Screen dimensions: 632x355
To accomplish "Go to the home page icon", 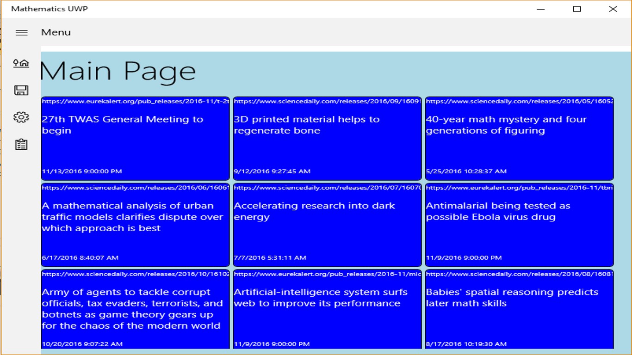I will click(x=21, y=63).
